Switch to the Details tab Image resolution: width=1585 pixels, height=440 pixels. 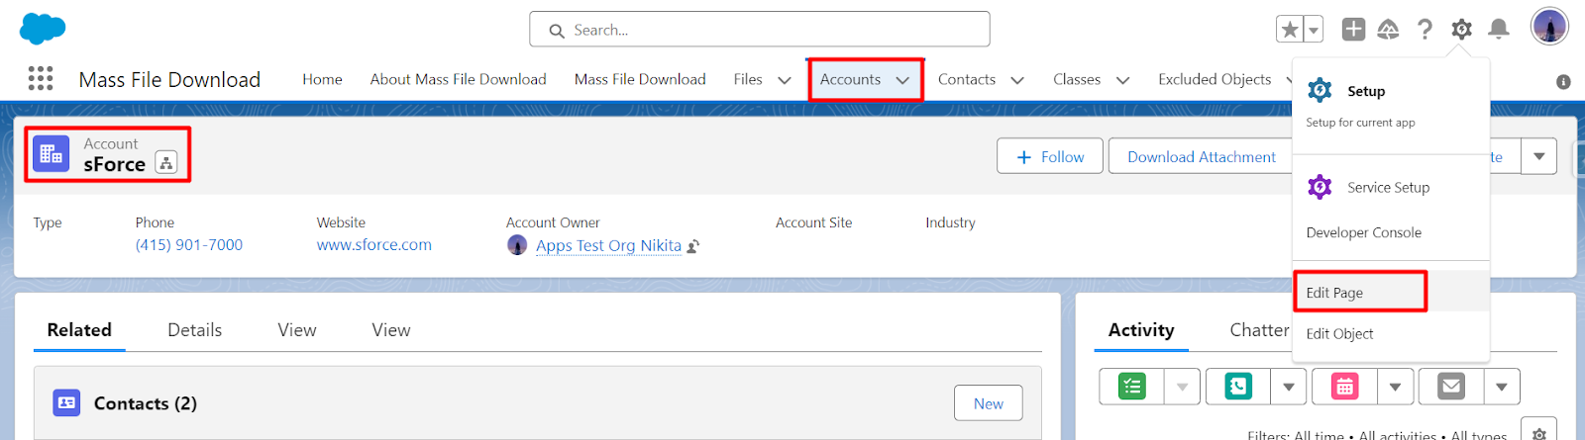(195, 330)
